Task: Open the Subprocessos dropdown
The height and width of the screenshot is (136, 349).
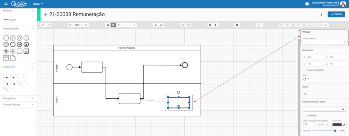Action: [x=325, y=42]
